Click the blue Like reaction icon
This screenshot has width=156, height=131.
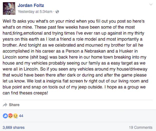[5, 116]
